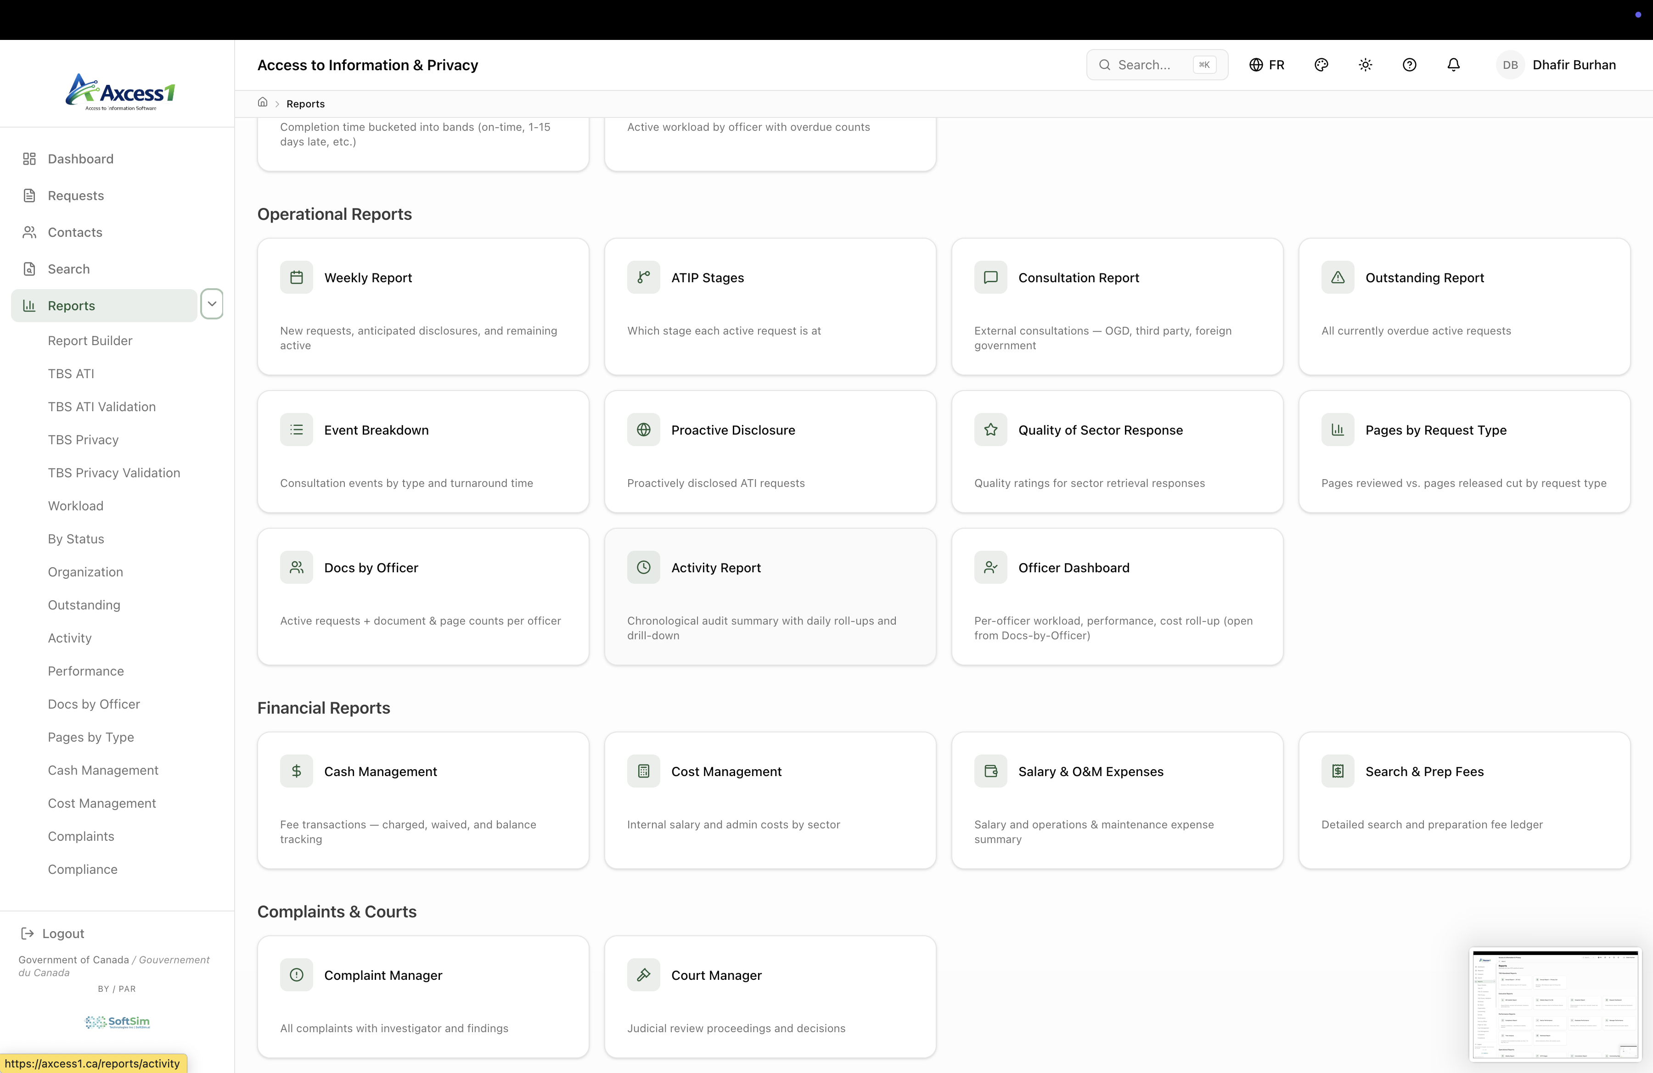The height and width of the screenshot is (1073, 1653).
Task: Click the Logout link
Action: tap(62, 933)
